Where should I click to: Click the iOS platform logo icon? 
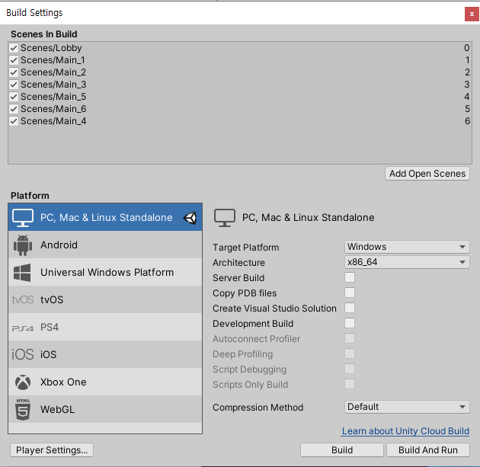[23, 354]
